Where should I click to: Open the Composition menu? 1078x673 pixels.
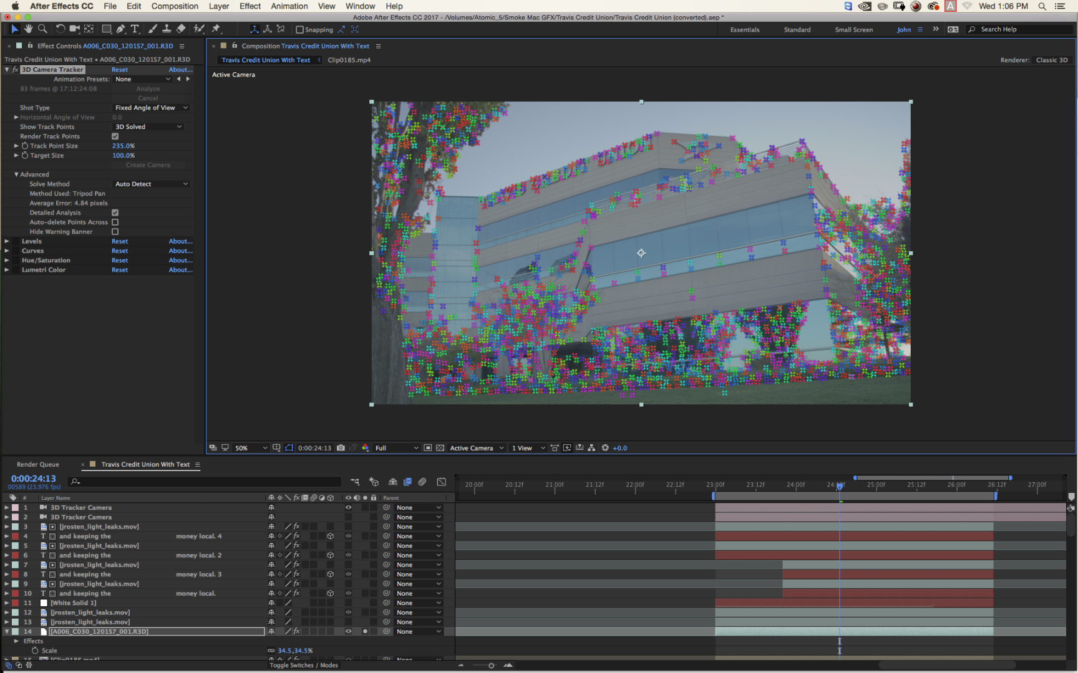tap(175, 6)
